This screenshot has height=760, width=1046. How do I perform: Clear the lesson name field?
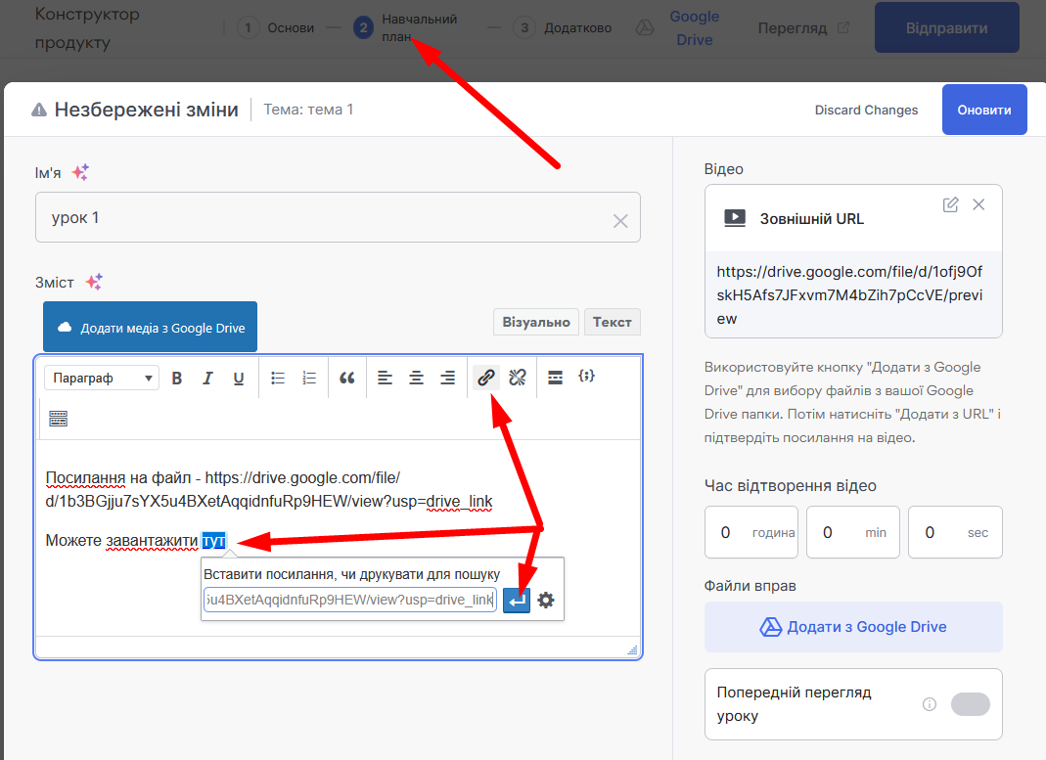620,221
